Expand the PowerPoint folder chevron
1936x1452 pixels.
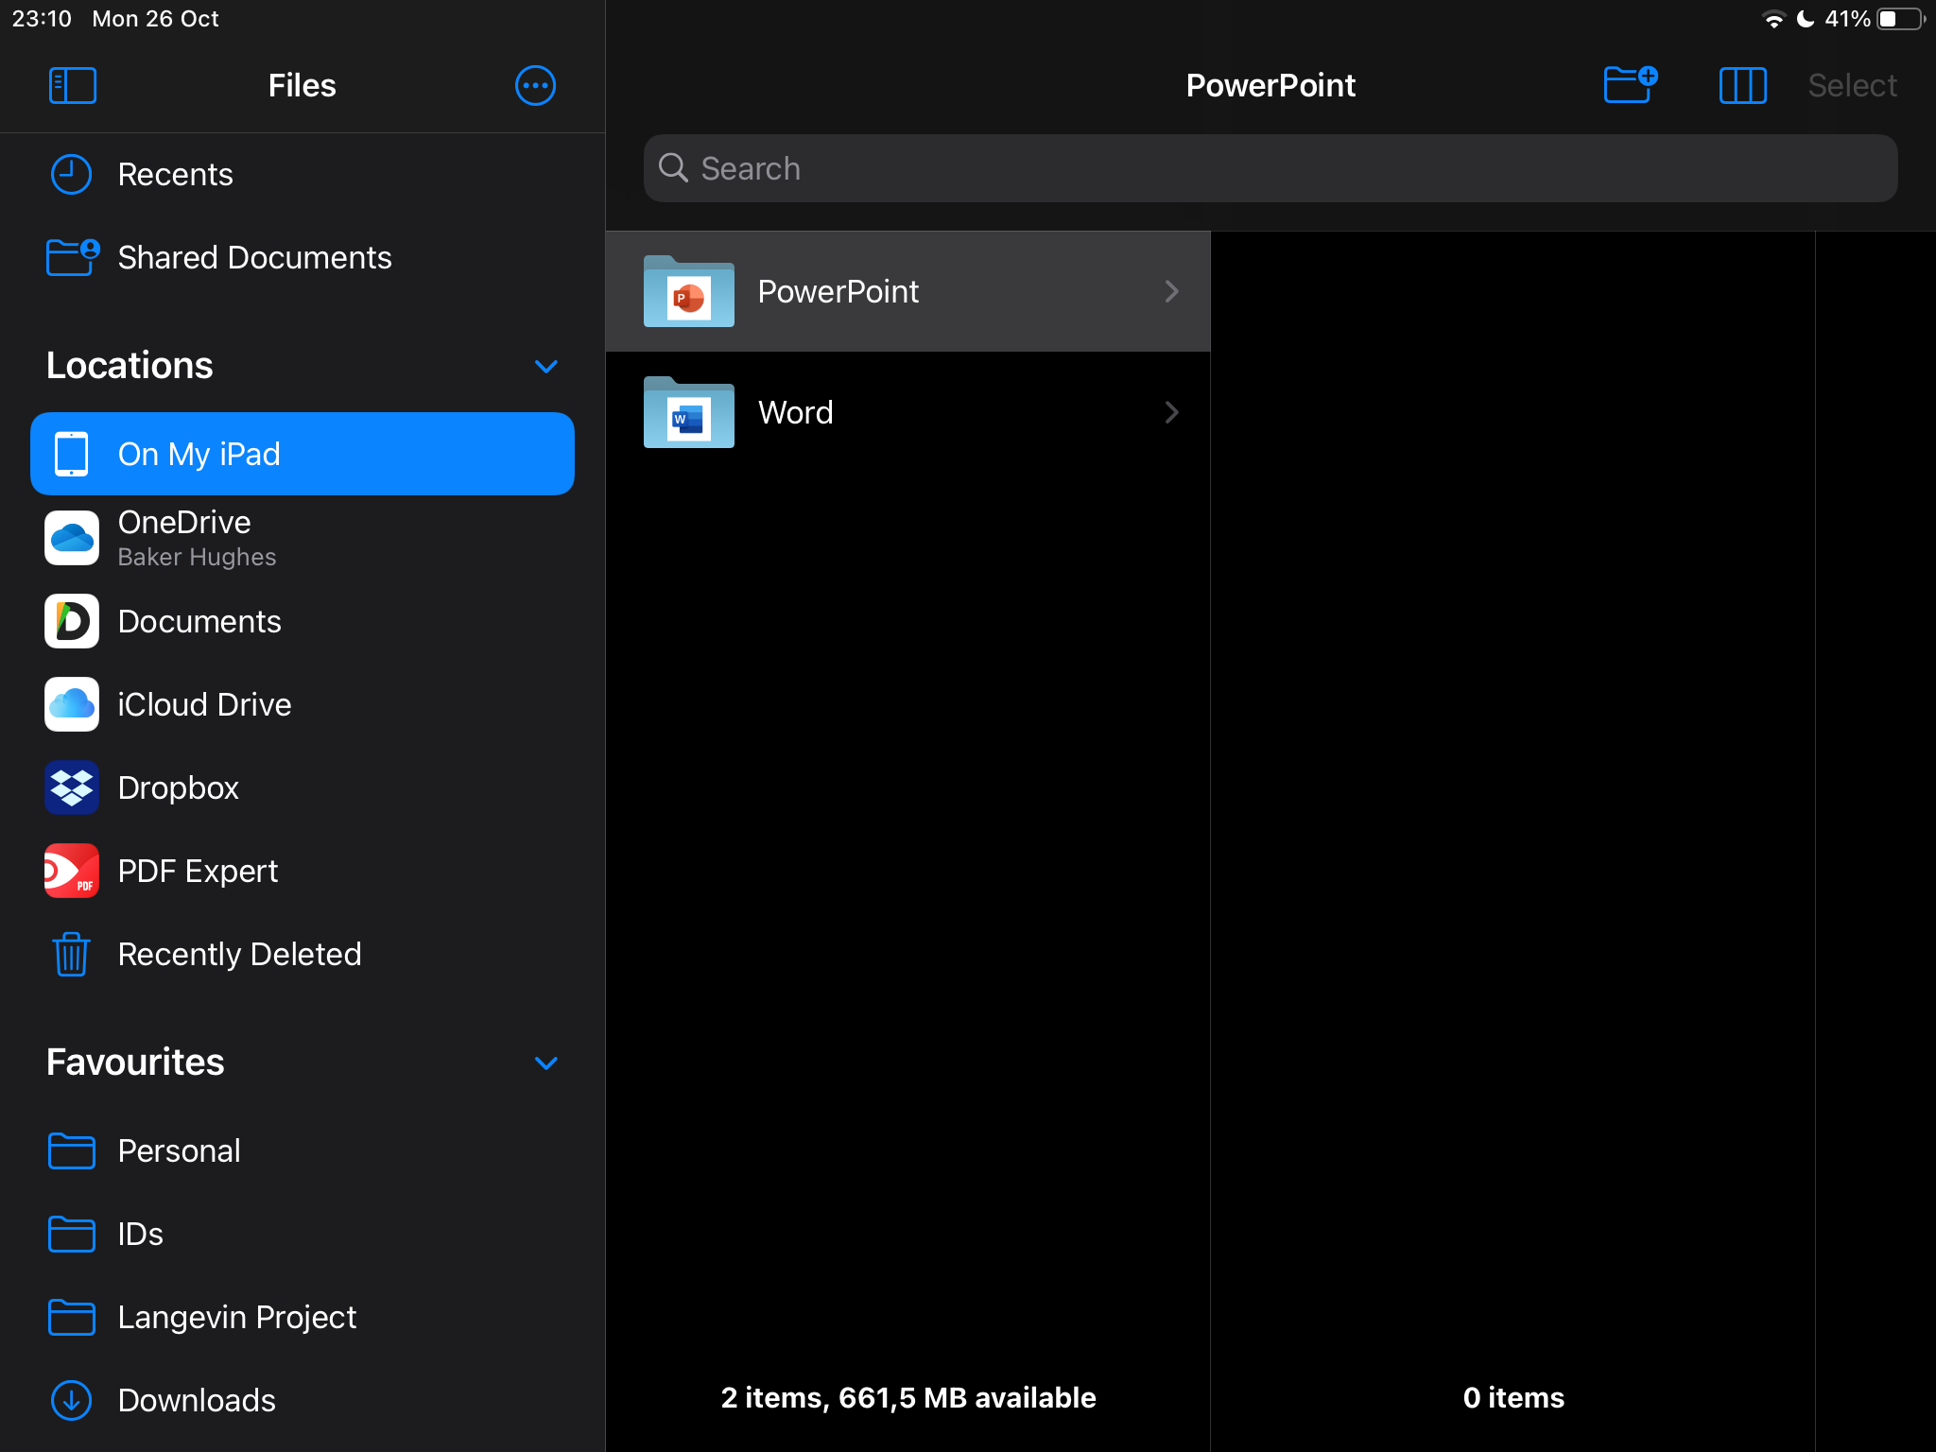coord(1171,291)
